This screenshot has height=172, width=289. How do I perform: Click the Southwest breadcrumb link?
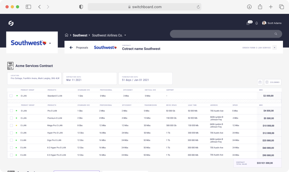[80, 35]
